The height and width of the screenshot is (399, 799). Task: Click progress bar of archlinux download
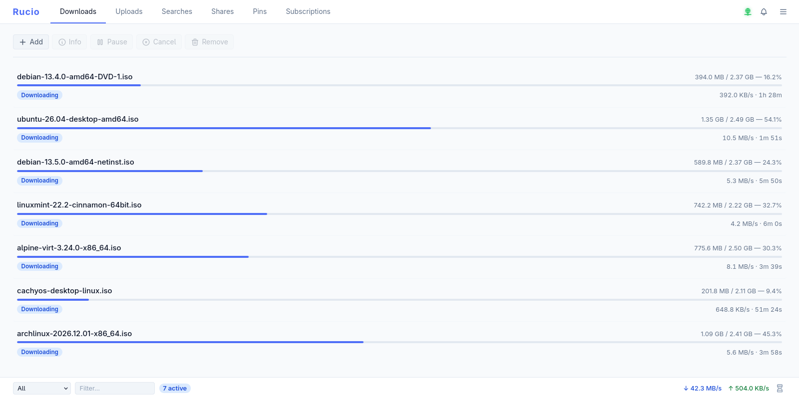pos(399,342)
